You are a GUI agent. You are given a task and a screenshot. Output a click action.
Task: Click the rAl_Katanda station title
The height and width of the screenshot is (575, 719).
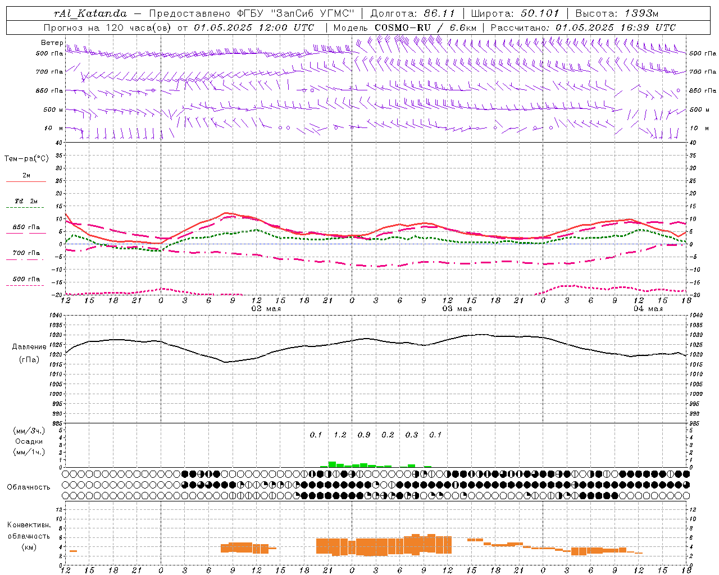tap(90, 13)
